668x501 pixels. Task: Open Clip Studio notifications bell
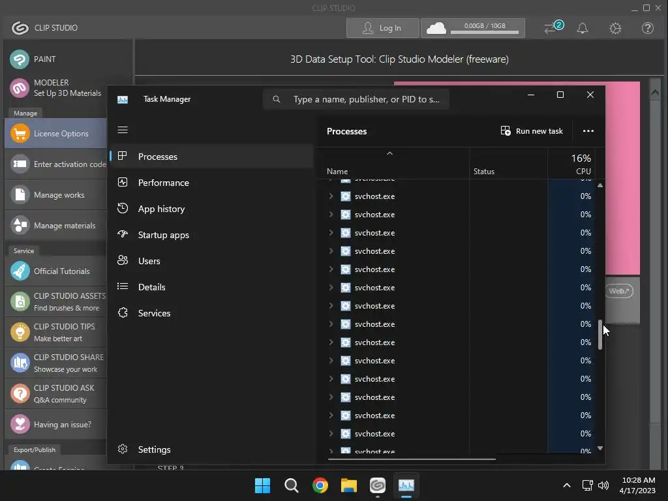pyautogui.click(x=583, y=28)
